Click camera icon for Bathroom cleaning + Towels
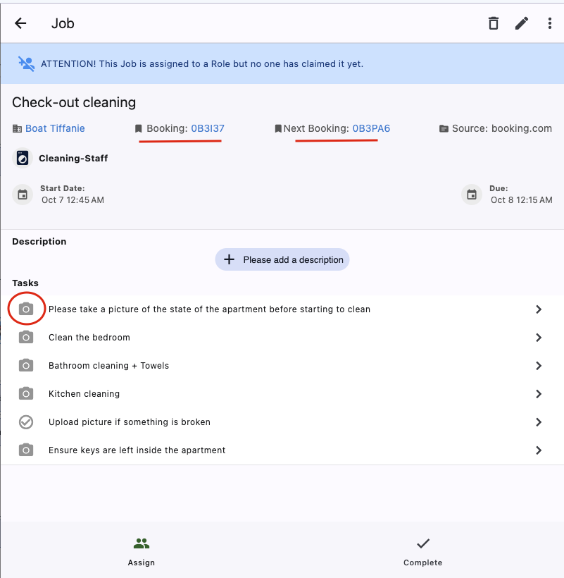 (x=26, y=366)
